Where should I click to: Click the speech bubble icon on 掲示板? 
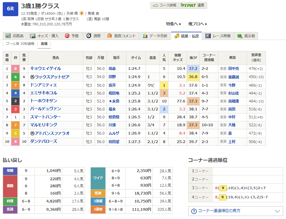[240, 36]
